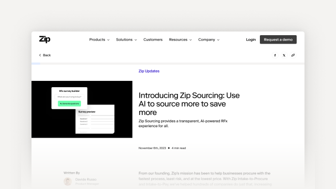Click the Login link

tap(251, 40)
